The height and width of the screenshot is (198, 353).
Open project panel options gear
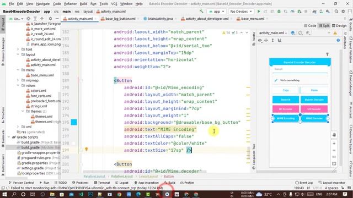50,19
